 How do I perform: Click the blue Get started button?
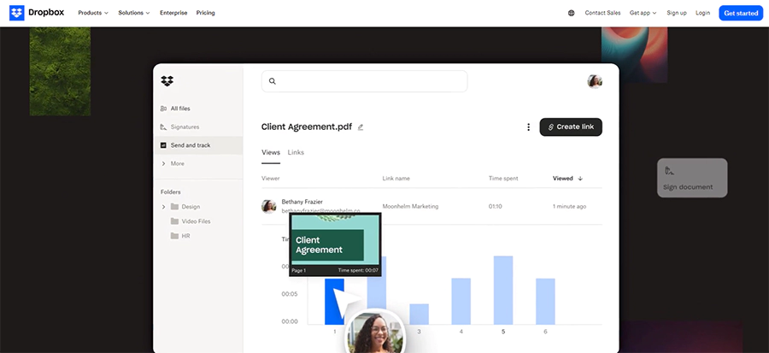[x=741, y=13]
